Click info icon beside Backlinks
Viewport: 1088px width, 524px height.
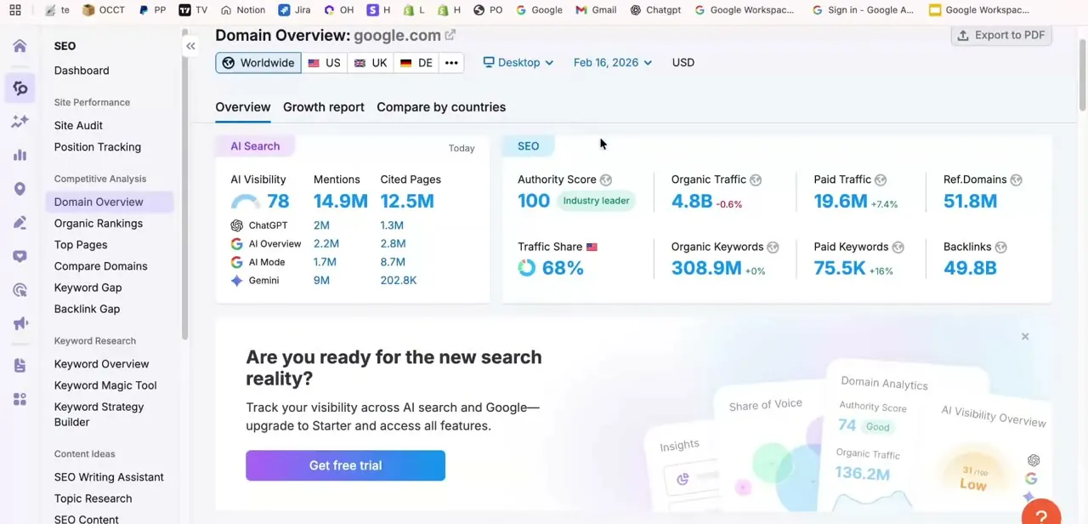(1000, 247)
